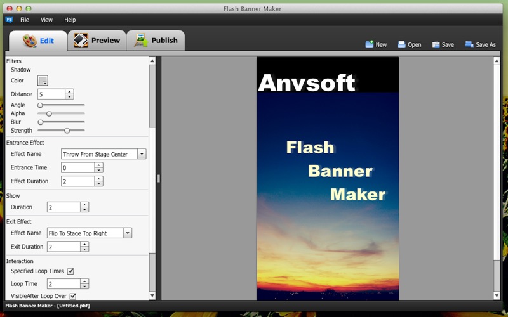Open the File menu
Image resolution: width=508 pixels, height=317 pixels.
pyautogui.click(x=25, y=20)
